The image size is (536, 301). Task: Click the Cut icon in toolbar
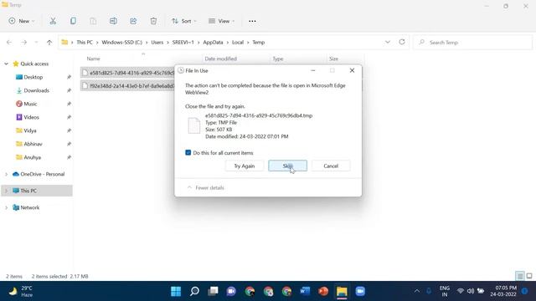tap(53, 21)
